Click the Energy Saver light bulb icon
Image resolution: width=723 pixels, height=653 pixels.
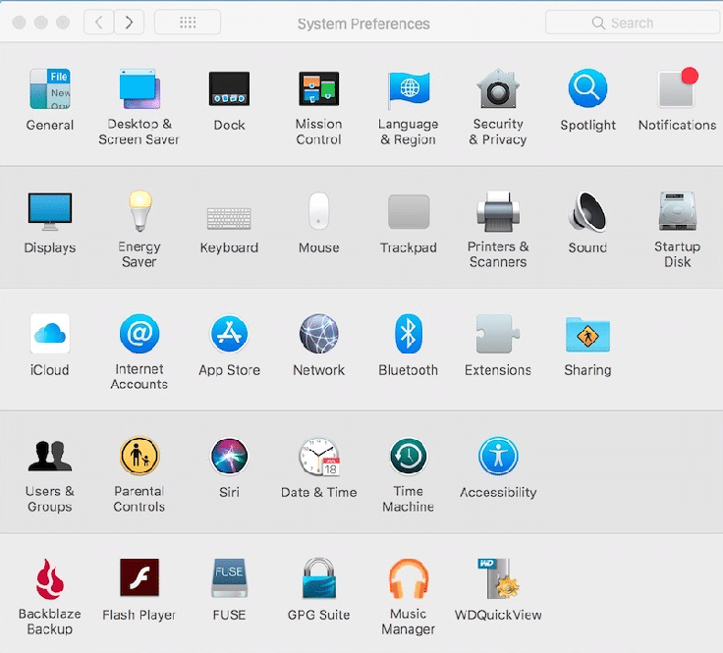(139, 212)
